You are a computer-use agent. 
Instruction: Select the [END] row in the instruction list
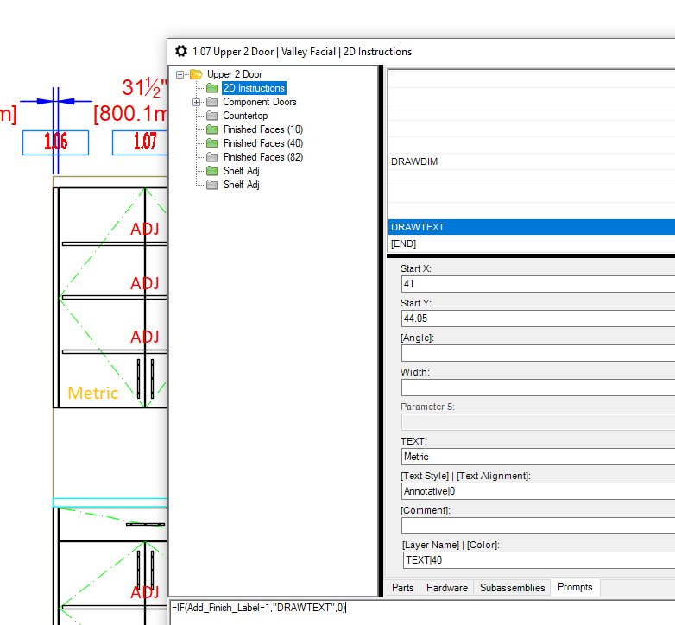point(518,243)
